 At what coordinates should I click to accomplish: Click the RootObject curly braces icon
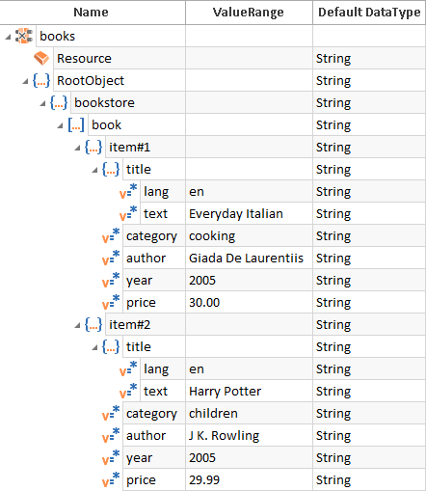(x=41, y=80)
